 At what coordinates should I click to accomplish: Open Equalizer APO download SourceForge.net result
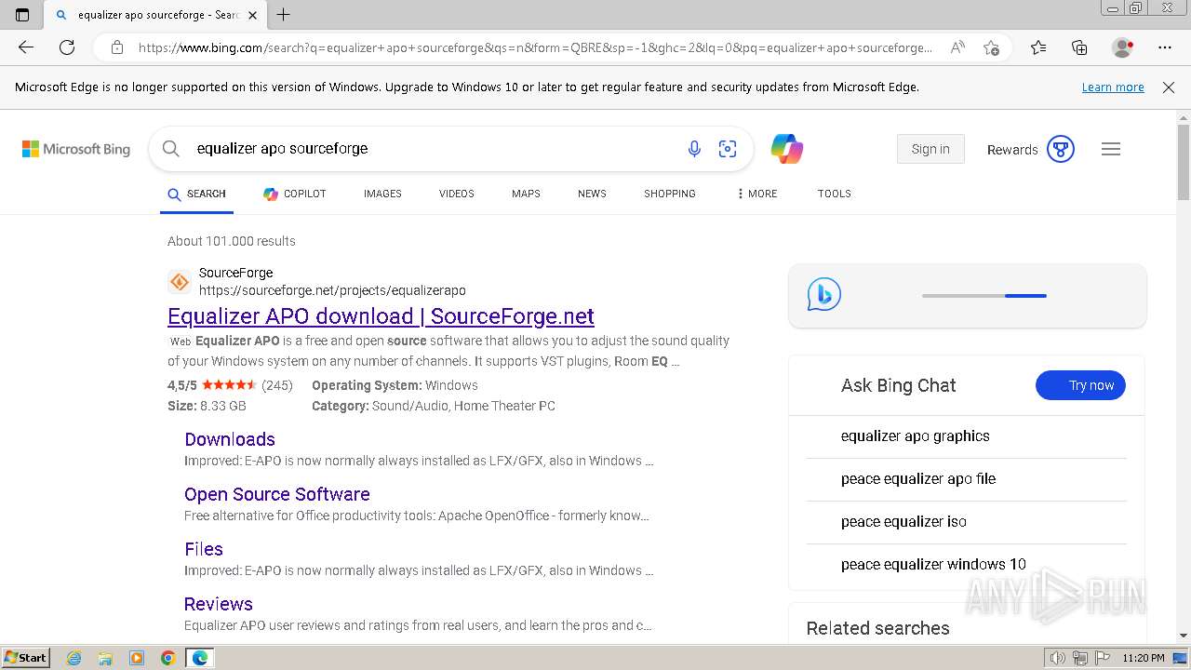pos(381,316)
